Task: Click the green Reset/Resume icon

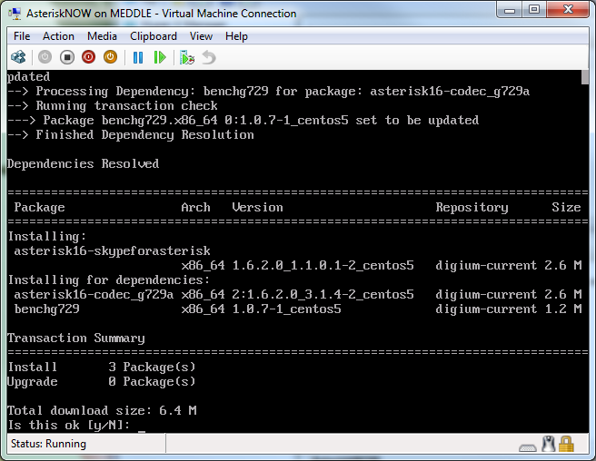Action: [x=160, y=58]
